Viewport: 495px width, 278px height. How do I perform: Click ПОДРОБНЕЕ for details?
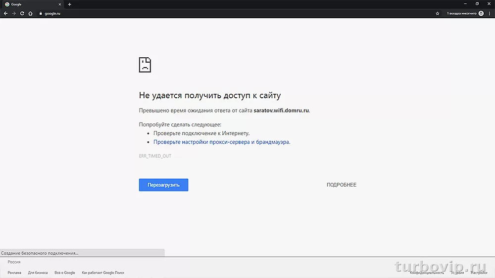(x=341, y=185)
